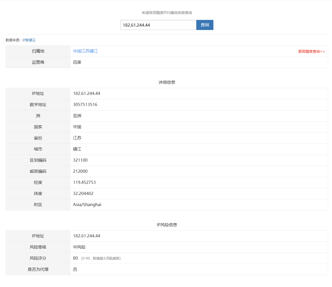The width and height of the screenshot is (332, 287).
Task: Click inside the IP address search box
Action: click(x=158, y=25)
